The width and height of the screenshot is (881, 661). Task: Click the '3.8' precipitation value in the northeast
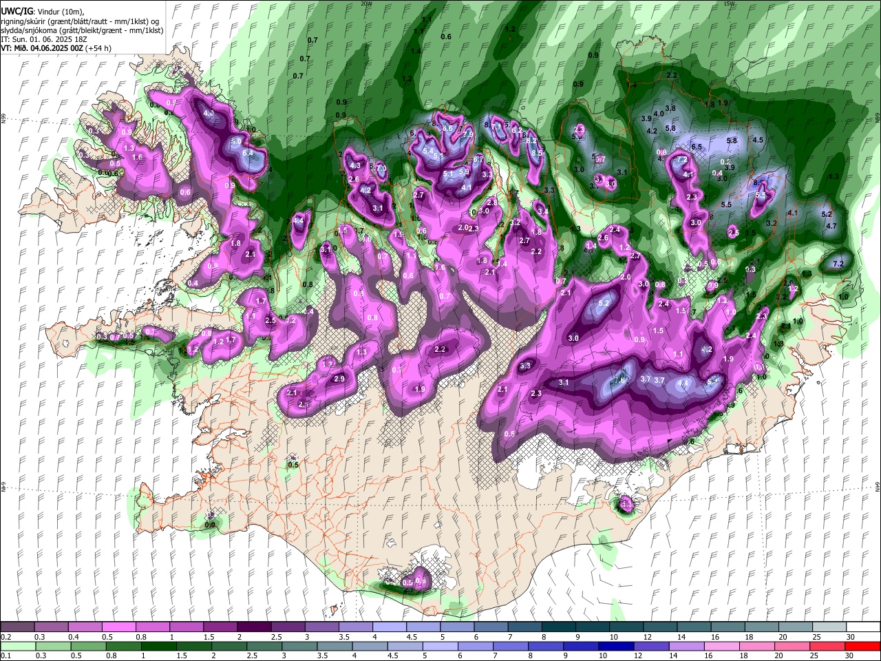click(670, 108)
